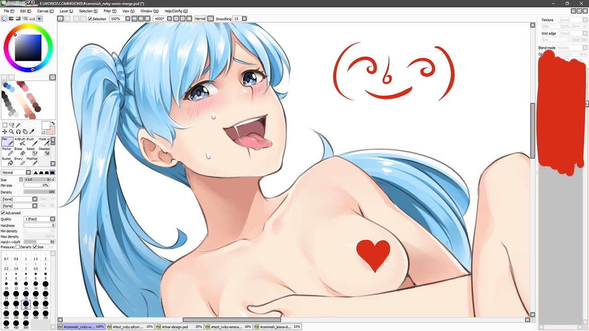Flip canvas horizontally button
The height and width of the screenshot is (331, 589).
[x=211, y=19]
